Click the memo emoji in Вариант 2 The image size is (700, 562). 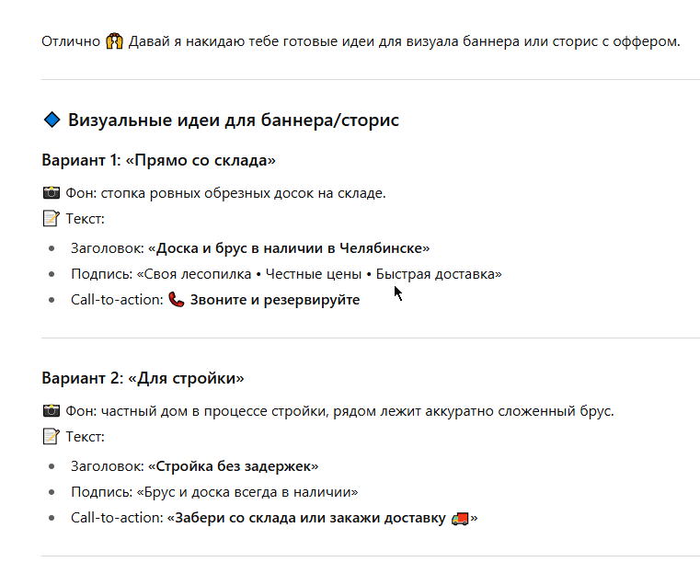(x=51, y=437)
